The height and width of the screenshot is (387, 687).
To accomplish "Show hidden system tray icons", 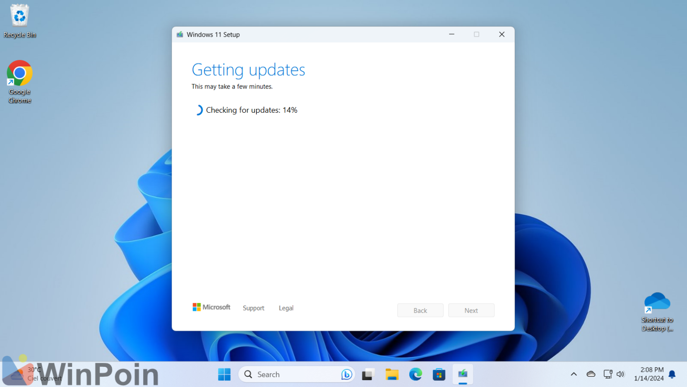I will (574, 374).
